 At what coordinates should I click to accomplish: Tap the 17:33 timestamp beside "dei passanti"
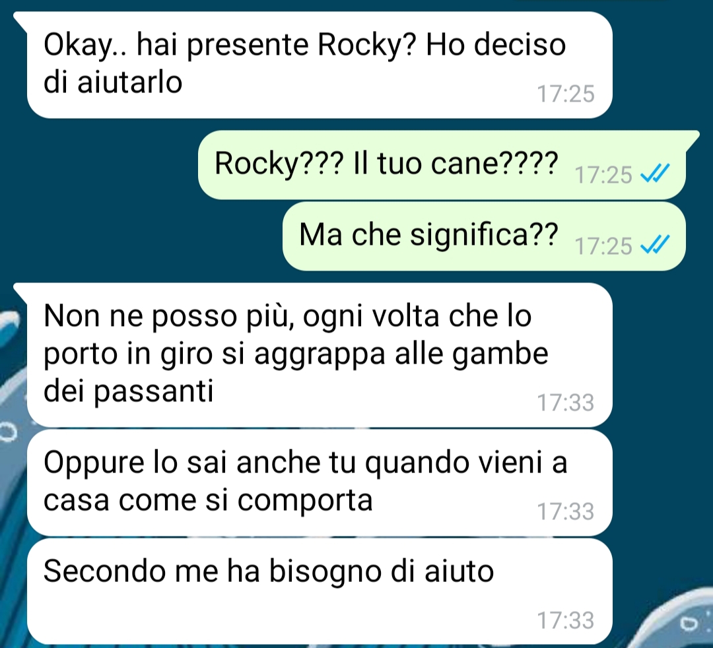coord(566,403)
